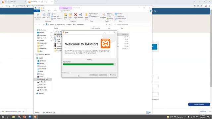The height and width of the screenshot is (119, 212).
Task: Select the Manage contextual tab
Action: coord(66,8)
